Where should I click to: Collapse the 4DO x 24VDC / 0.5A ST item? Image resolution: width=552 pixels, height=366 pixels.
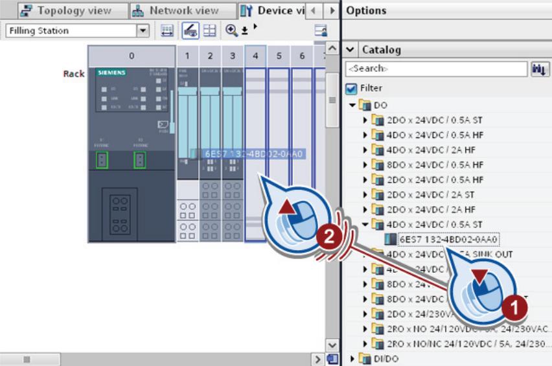(365, 224)
